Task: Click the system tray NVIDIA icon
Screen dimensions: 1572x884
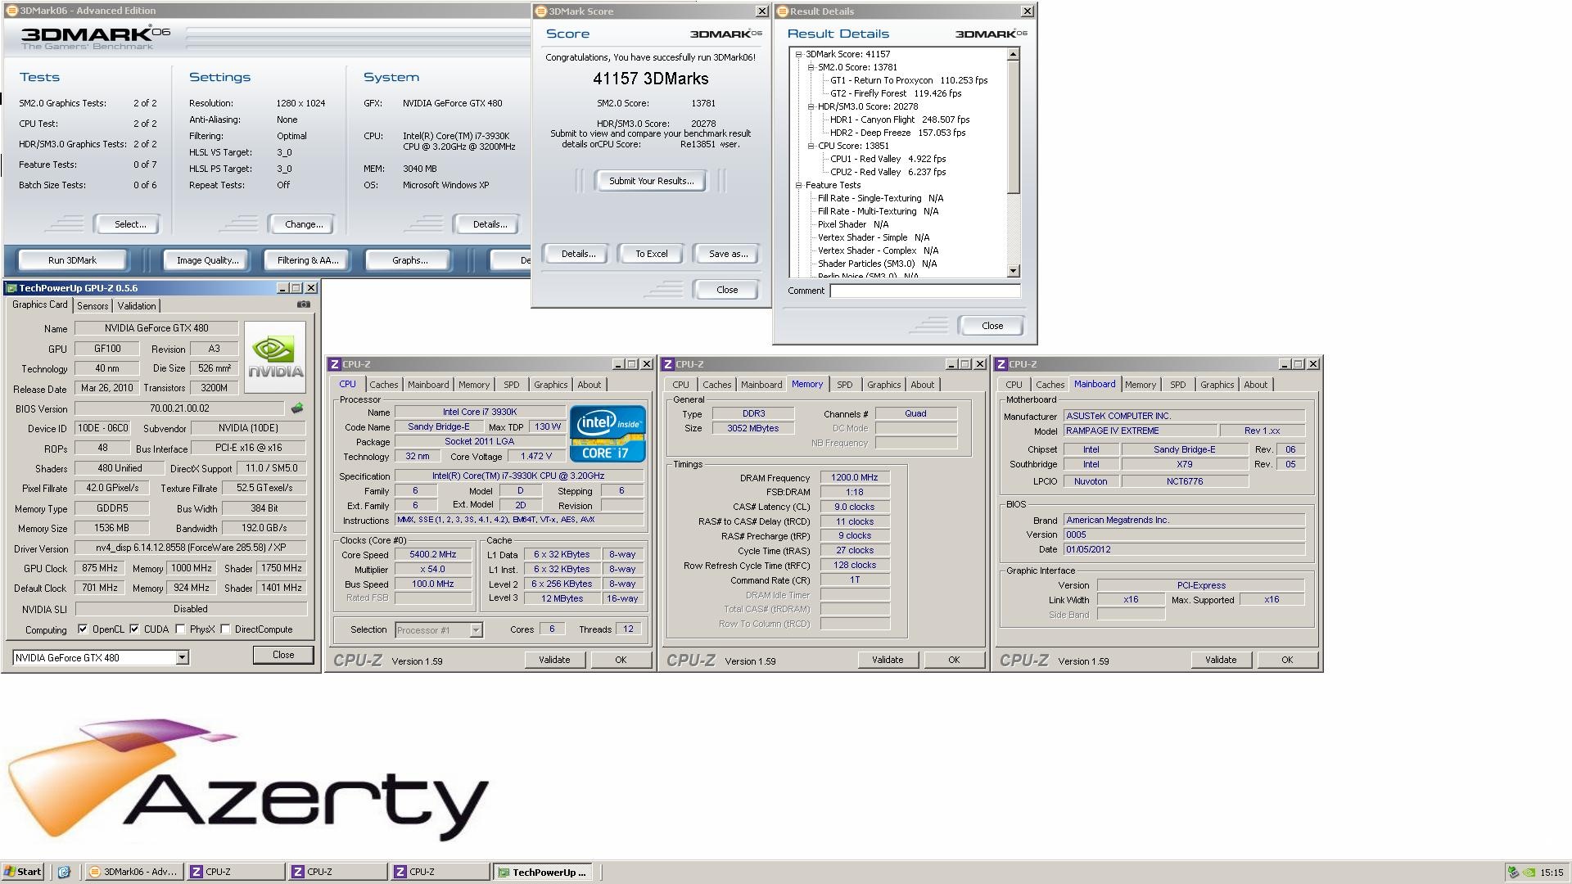Action: pos(1528,872)
